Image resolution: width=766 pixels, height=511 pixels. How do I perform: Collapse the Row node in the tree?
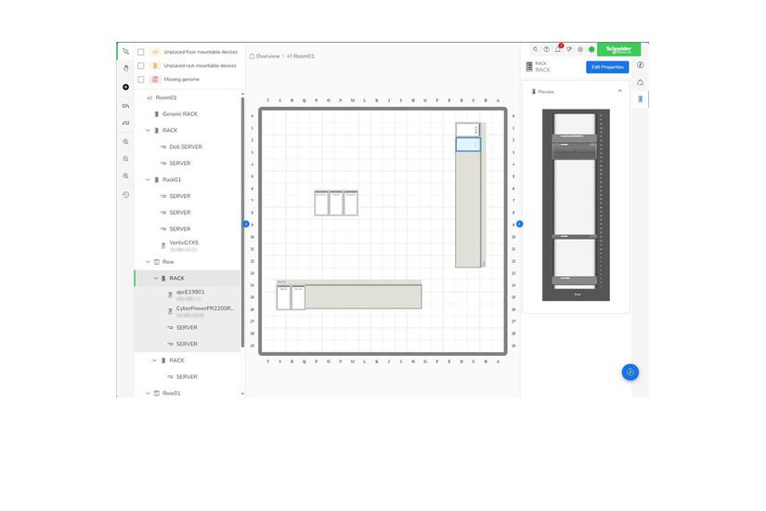pos(148,262)
